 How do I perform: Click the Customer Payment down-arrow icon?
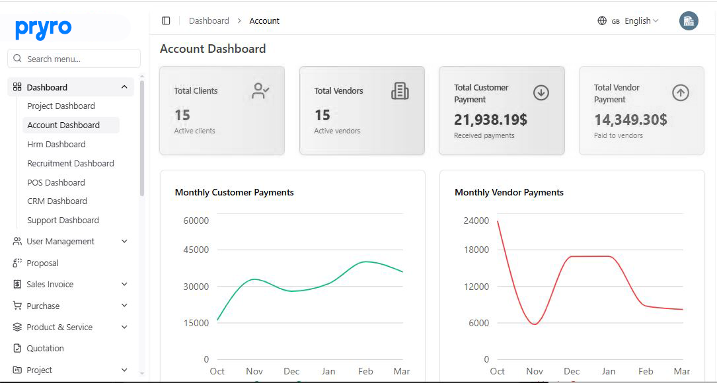tap(541, 93)
